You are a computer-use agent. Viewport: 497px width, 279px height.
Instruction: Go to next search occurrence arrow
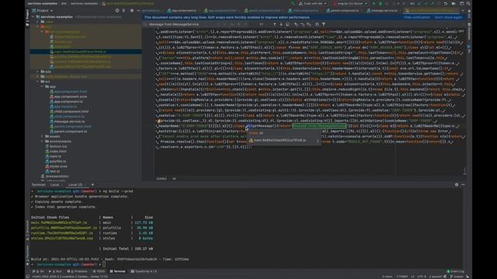click(281, 24)
